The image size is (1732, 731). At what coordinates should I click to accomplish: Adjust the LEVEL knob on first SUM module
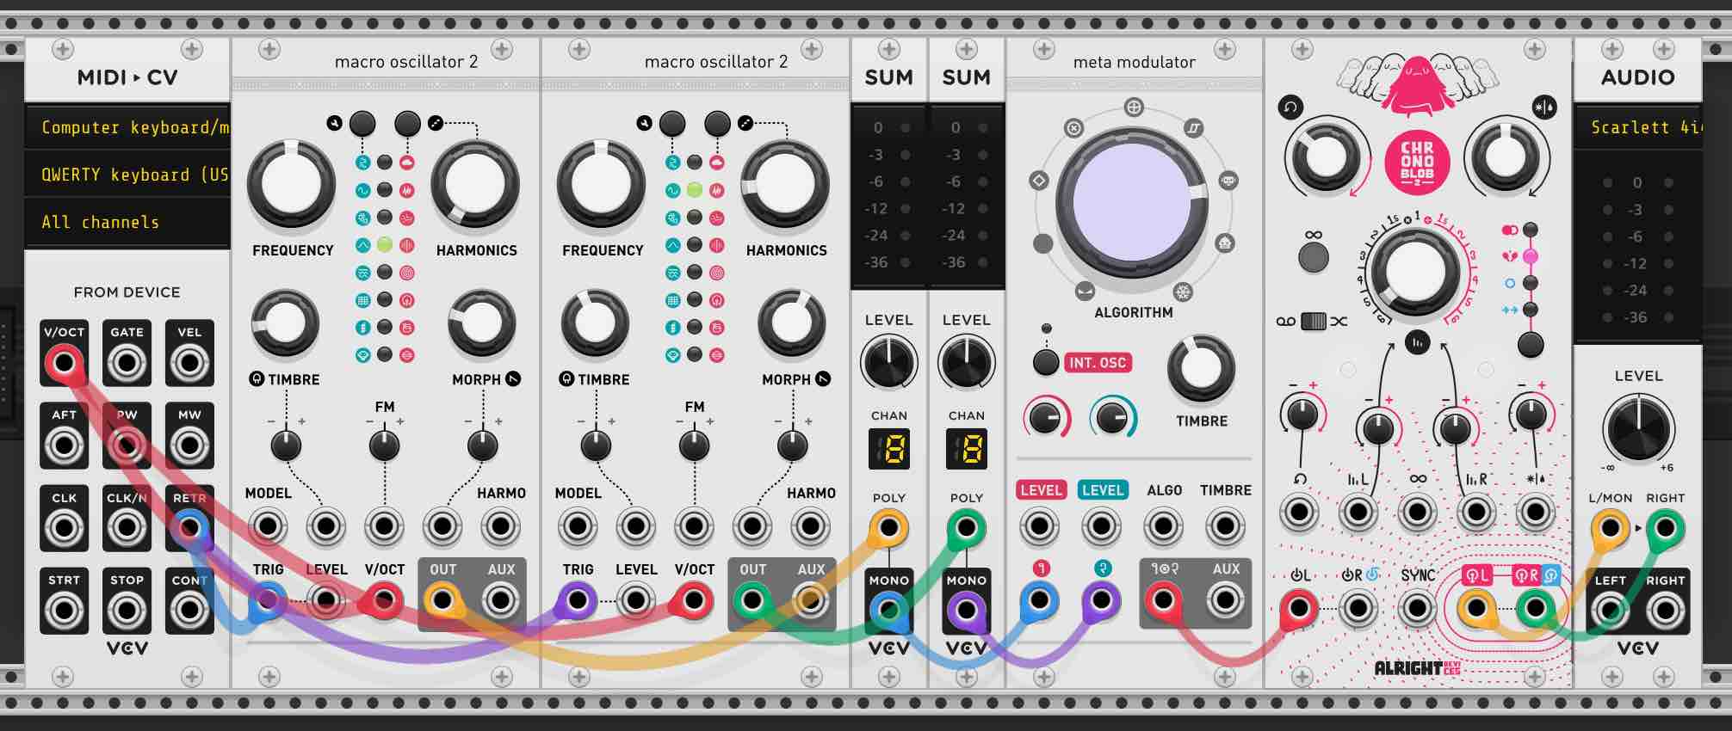888,362
